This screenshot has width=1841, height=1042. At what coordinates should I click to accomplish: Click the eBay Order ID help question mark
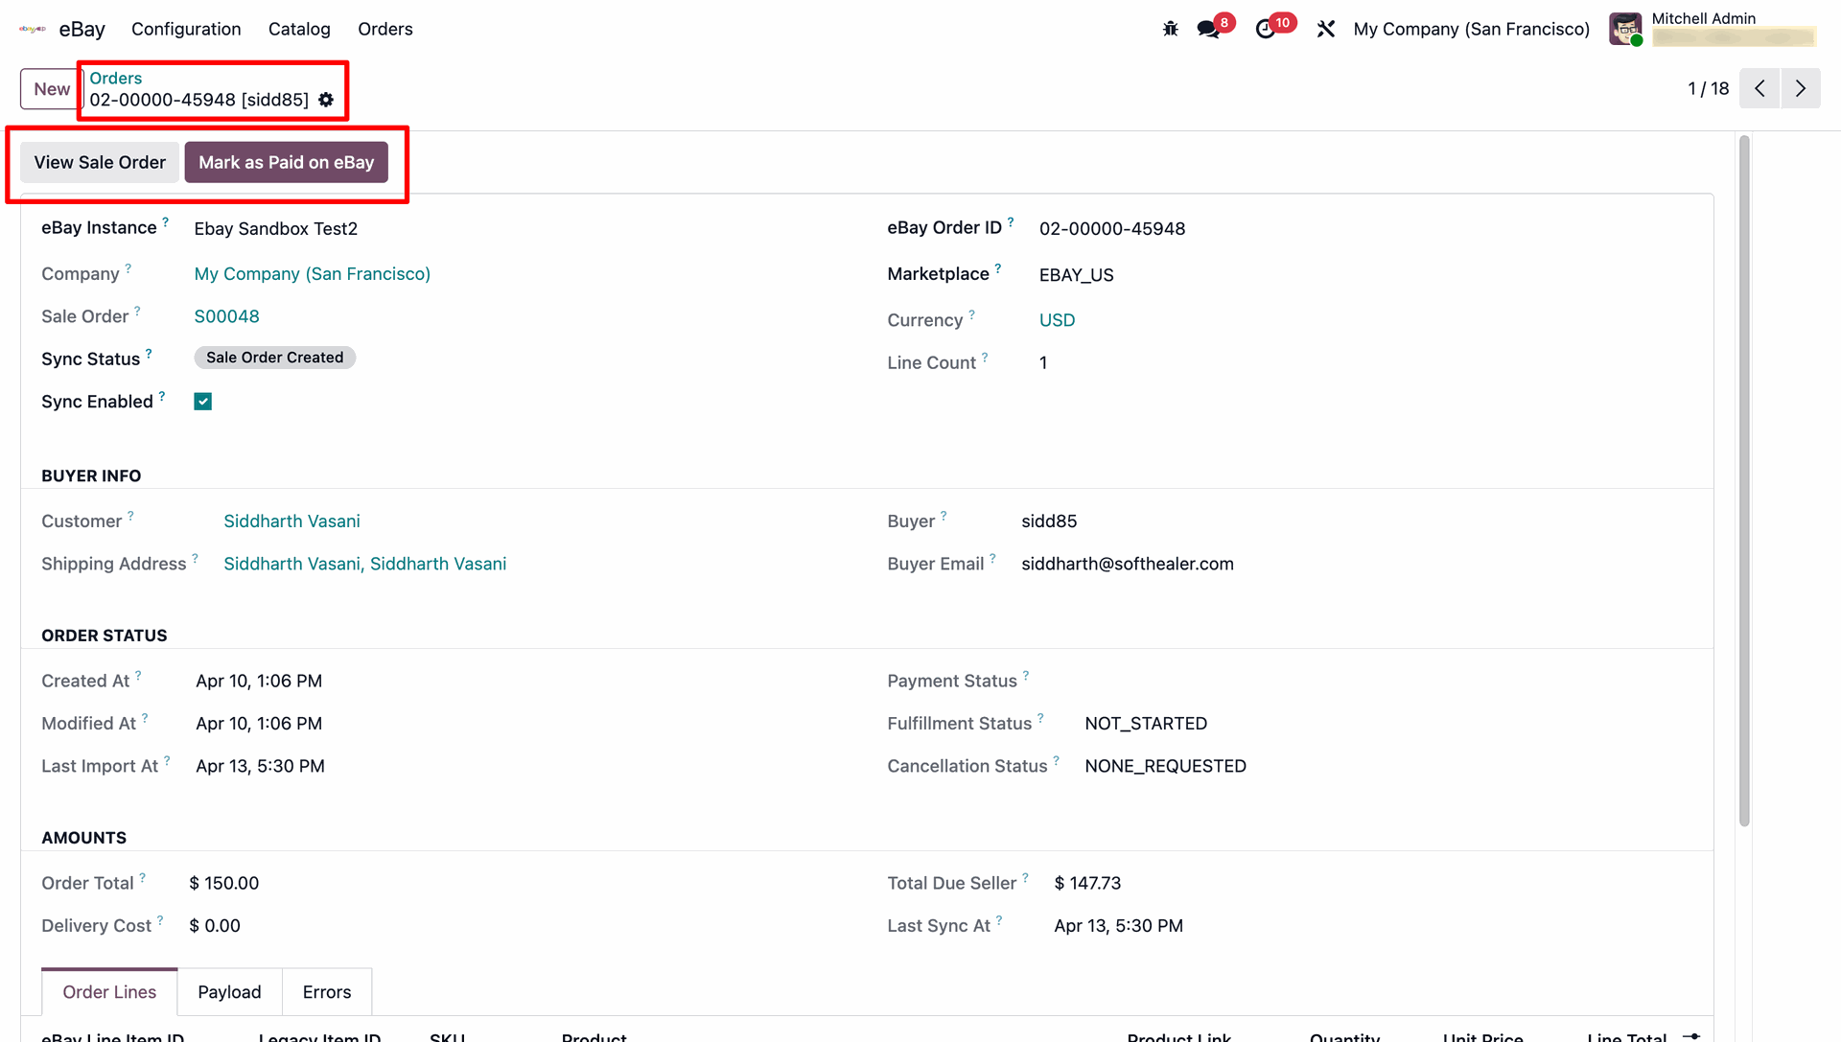click(1011, 221)
